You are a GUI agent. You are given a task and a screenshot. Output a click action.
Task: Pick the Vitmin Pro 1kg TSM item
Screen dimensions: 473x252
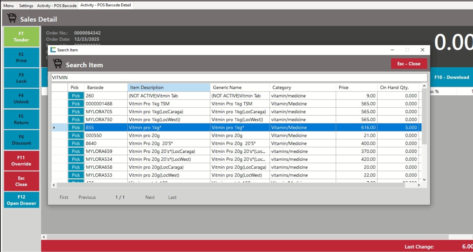point(76,104)
